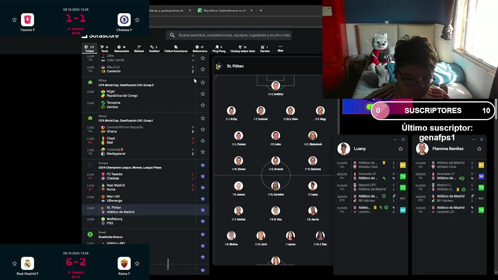Unfavorite the Wolfsburg vs PSG match
Viewport: 498px width, 280px height.
[203, 221]
